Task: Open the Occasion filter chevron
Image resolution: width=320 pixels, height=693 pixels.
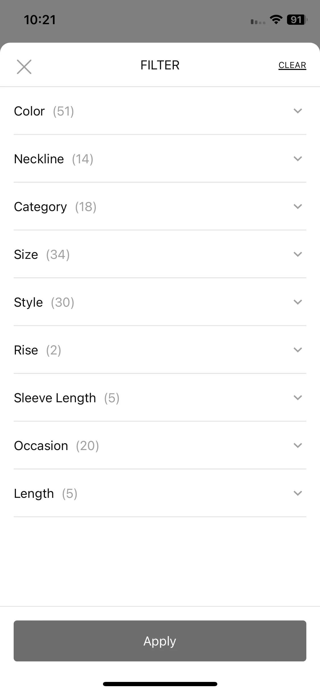Action: tap(298, 445)
